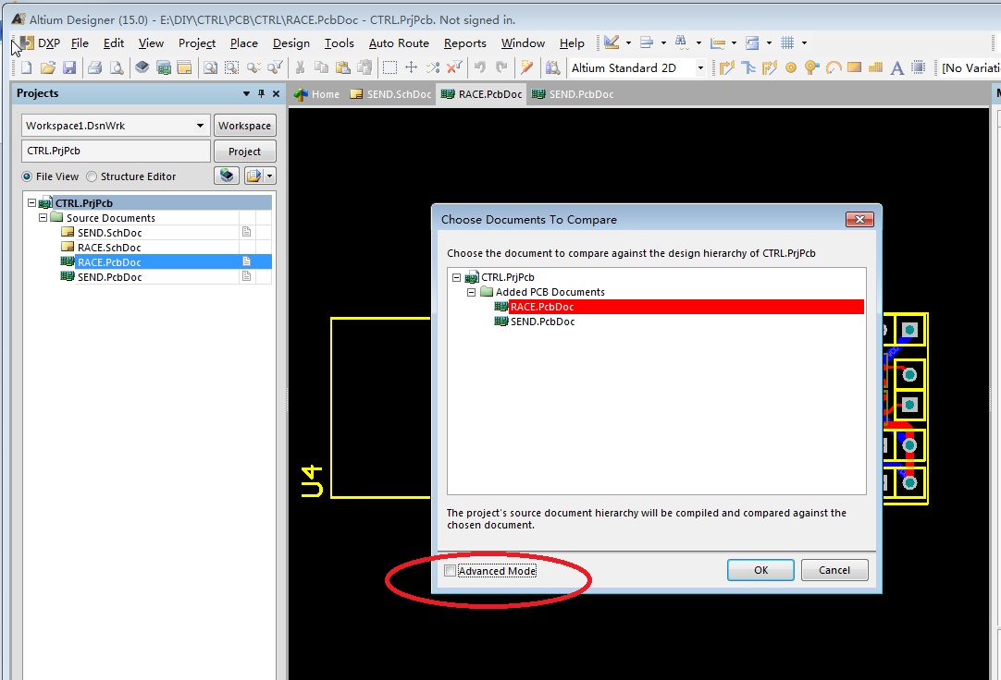Open the Projects panel options dropdown arrow
This screenshot has height=680, width=1001.
tap(246, 93)
